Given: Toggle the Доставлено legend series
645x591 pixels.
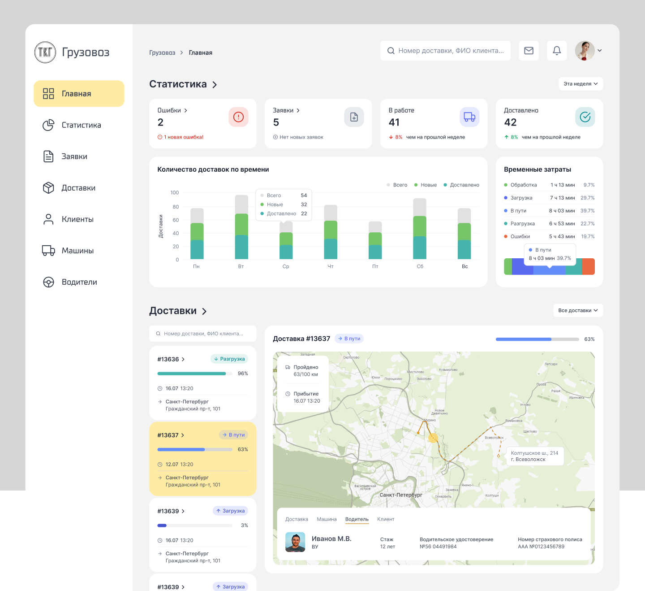Looking at the screenshot, I should 461,185.
